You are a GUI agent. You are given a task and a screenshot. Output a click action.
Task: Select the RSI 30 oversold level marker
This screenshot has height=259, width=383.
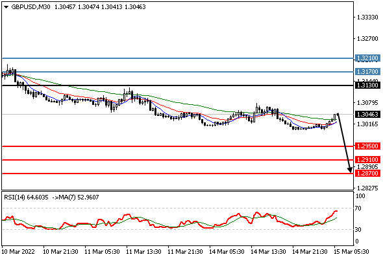click(x=358, y=229)
